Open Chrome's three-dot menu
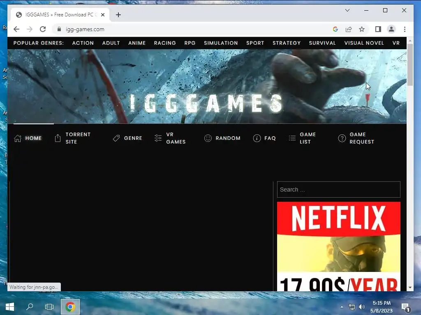Screen dimensions: 421x315 405,29
